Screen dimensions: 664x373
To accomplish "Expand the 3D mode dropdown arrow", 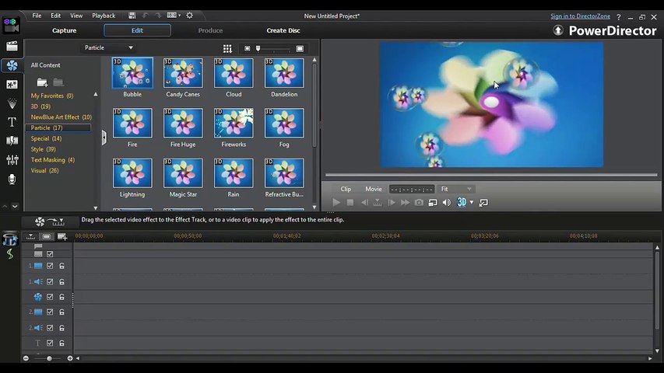I will (472, 203).
